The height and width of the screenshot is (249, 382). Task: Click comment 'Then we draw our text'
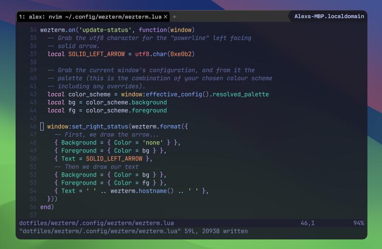(x=97, y=167)
